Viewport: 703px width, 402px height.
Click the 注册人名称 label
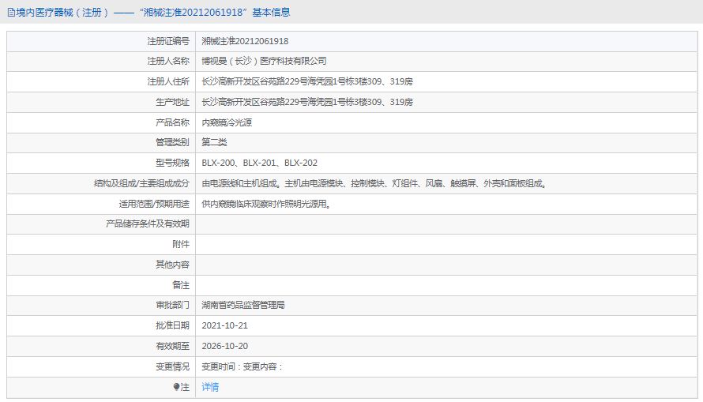coord(168,62)
